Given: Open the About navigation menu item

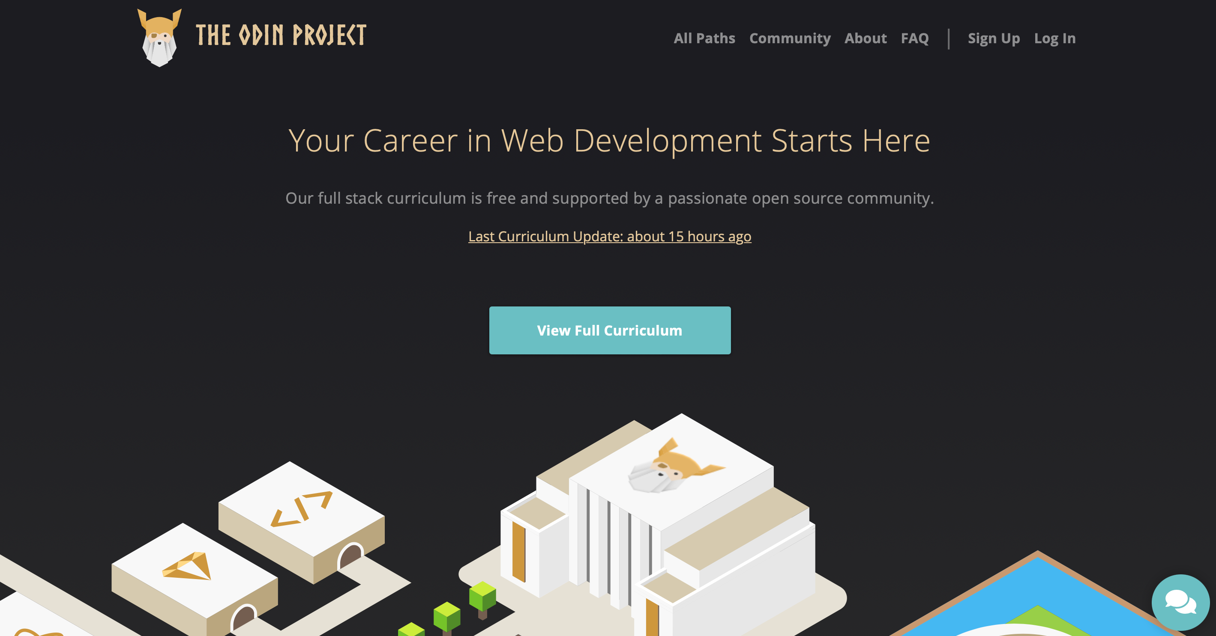Looking at the screenshot, I should pos(866,38).
